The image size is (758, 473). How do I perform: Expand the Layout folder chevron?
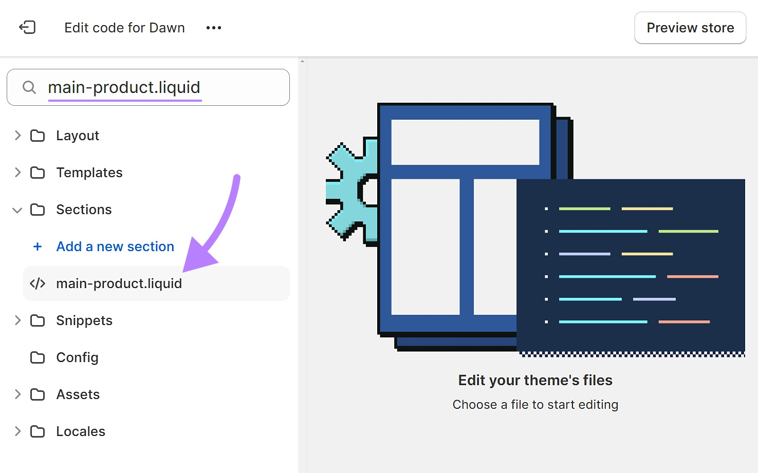click(x=17, y=136)
